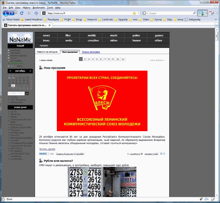Open the Хабрахабр bookmark
The height and width of the screenshot is (203, 220).
coord(193,19)
